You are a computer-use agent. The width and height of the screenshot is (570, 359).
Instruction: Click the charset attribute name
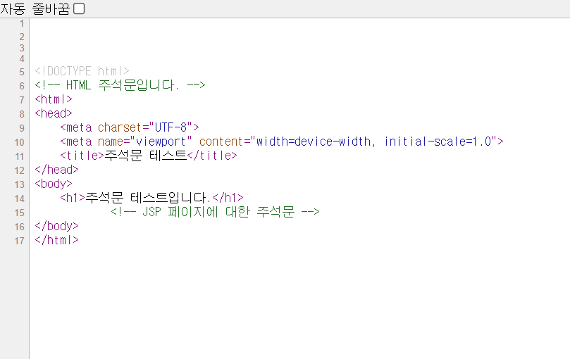(120, 127)
